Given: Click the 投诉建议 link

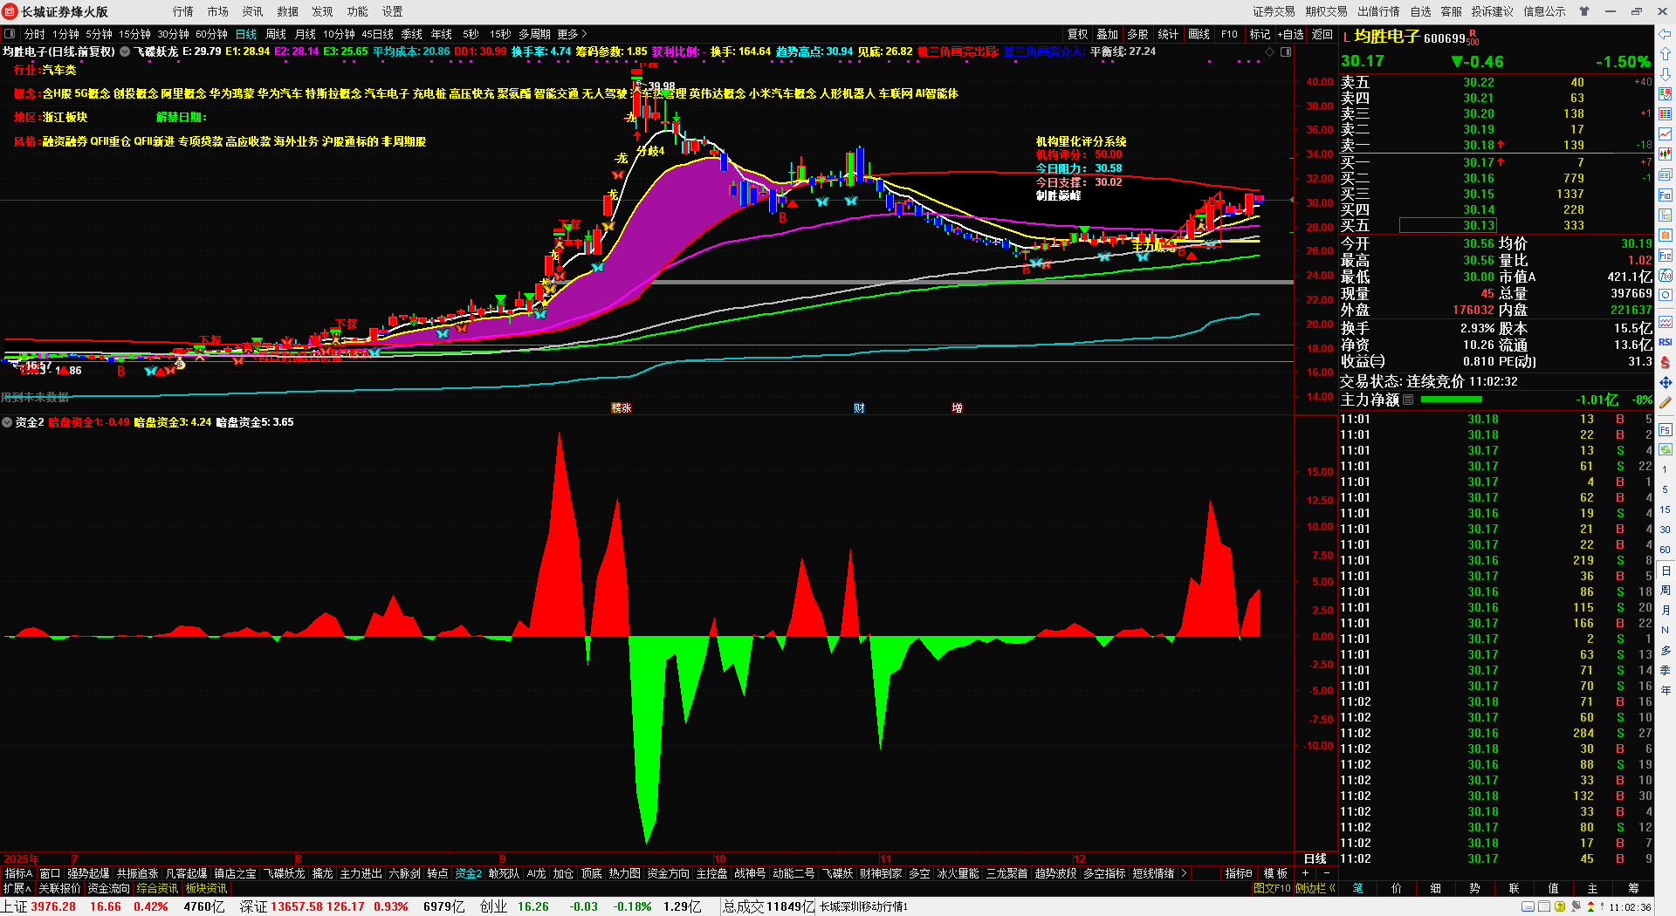Looking at the screenshot, I should [x=1493, y=11].
